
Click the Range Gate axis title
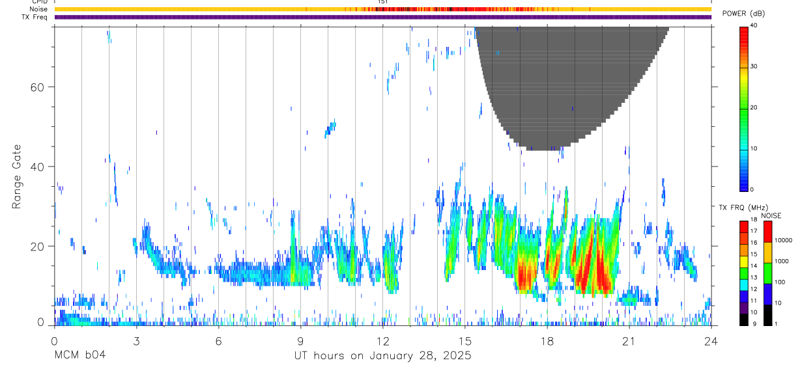pos(17,176)
